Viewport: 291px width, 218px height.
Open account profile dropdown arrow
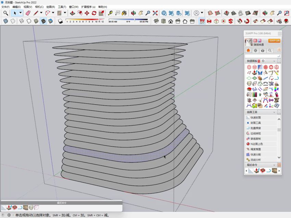(202, 13)
